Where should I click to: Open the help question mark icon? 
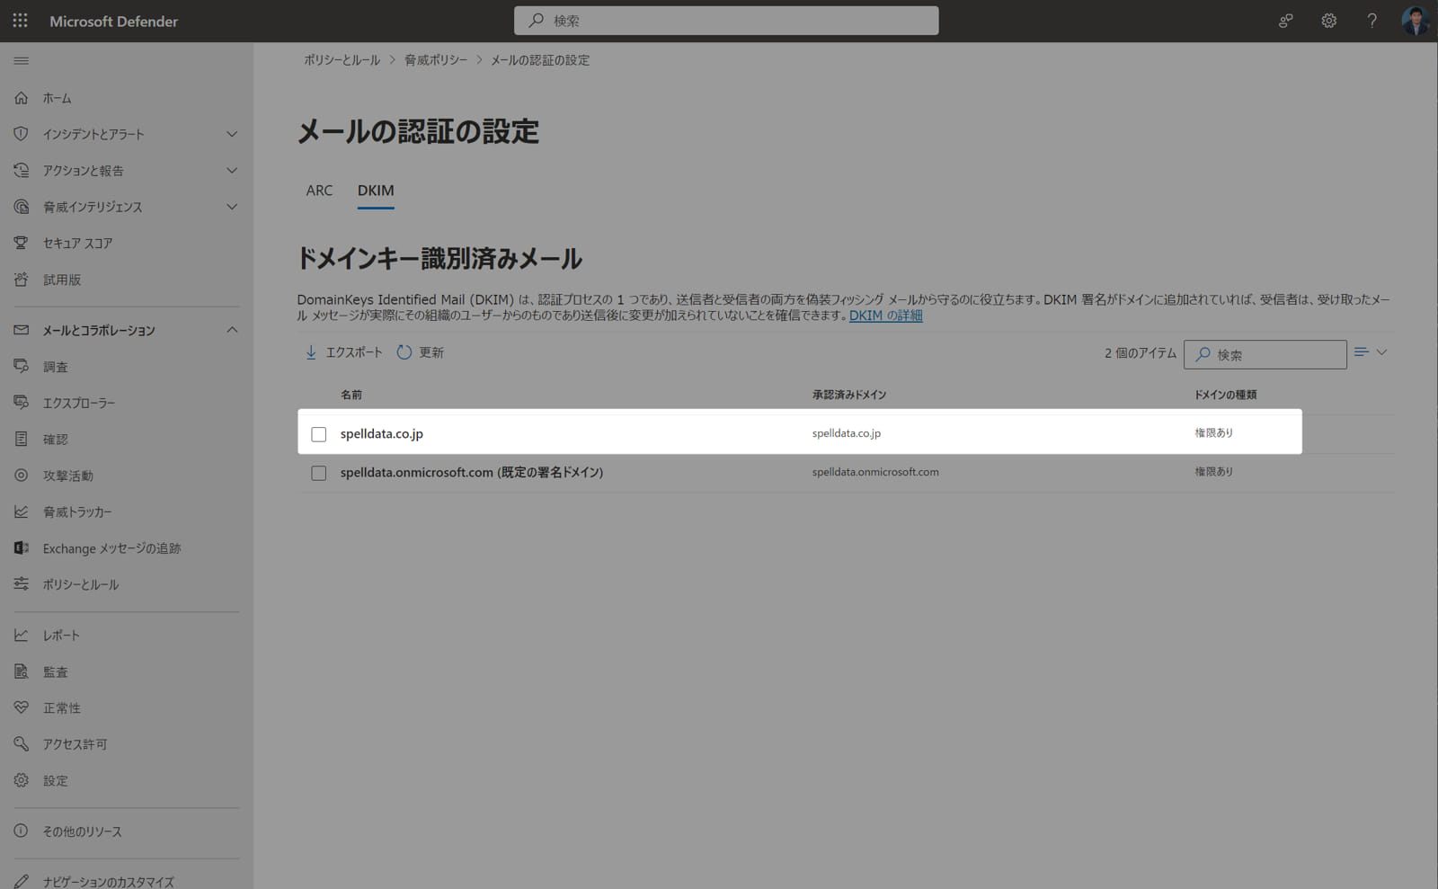(1372, 21)
